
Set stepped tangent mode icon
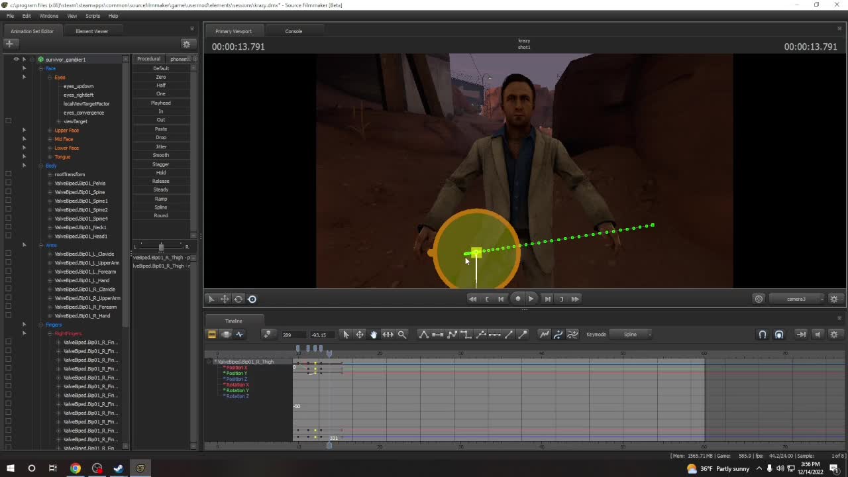[x=466, y=335]
